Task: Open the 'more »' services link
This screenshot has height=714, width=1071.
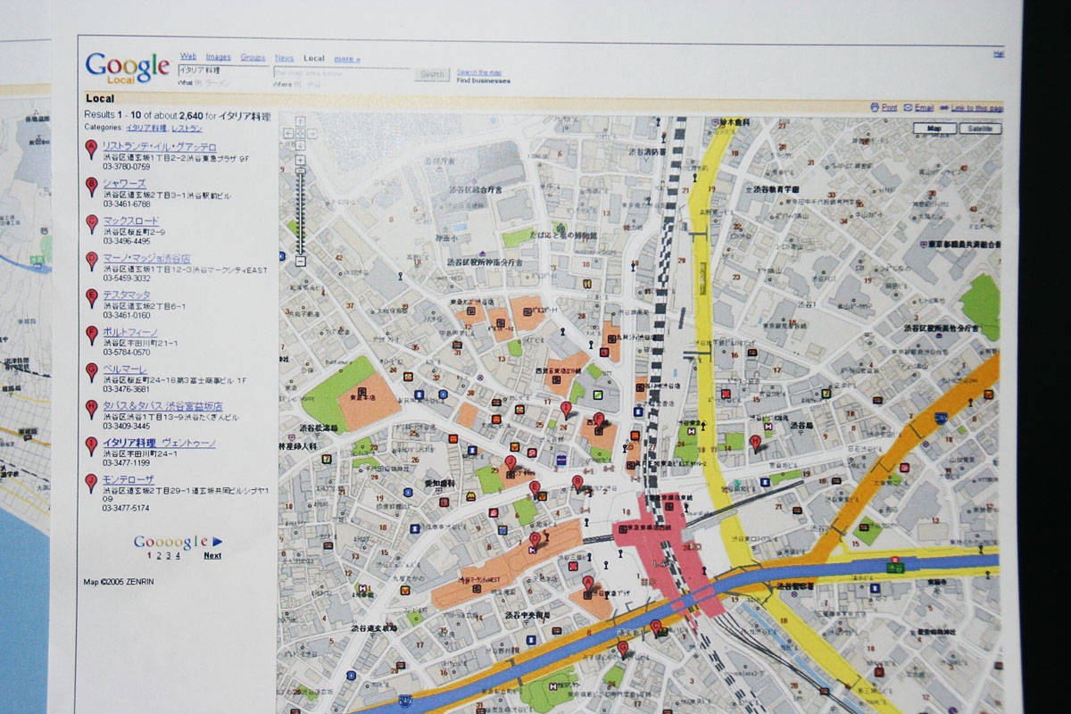Action: (x=347, y=59)
